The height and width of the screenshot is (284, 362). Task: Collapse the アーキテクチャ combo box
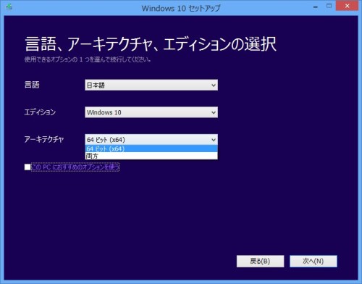click(x=151, y=140)
